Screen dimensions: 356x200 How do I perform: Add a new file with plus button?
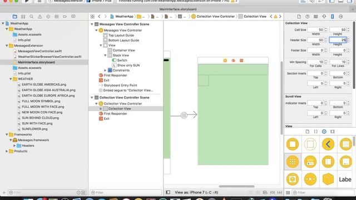4,193
